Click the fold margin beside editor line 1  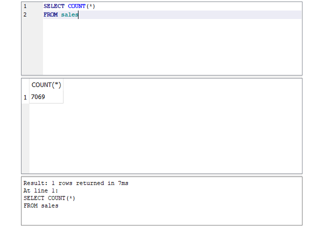39,6
